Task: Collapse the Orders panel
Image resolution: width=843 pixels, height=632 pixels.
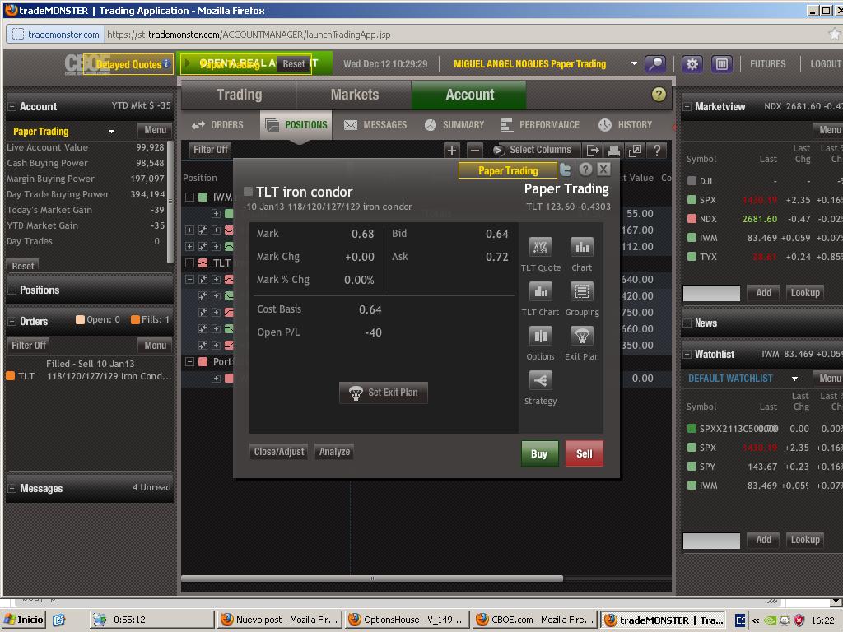Action: tap(12, 322)
